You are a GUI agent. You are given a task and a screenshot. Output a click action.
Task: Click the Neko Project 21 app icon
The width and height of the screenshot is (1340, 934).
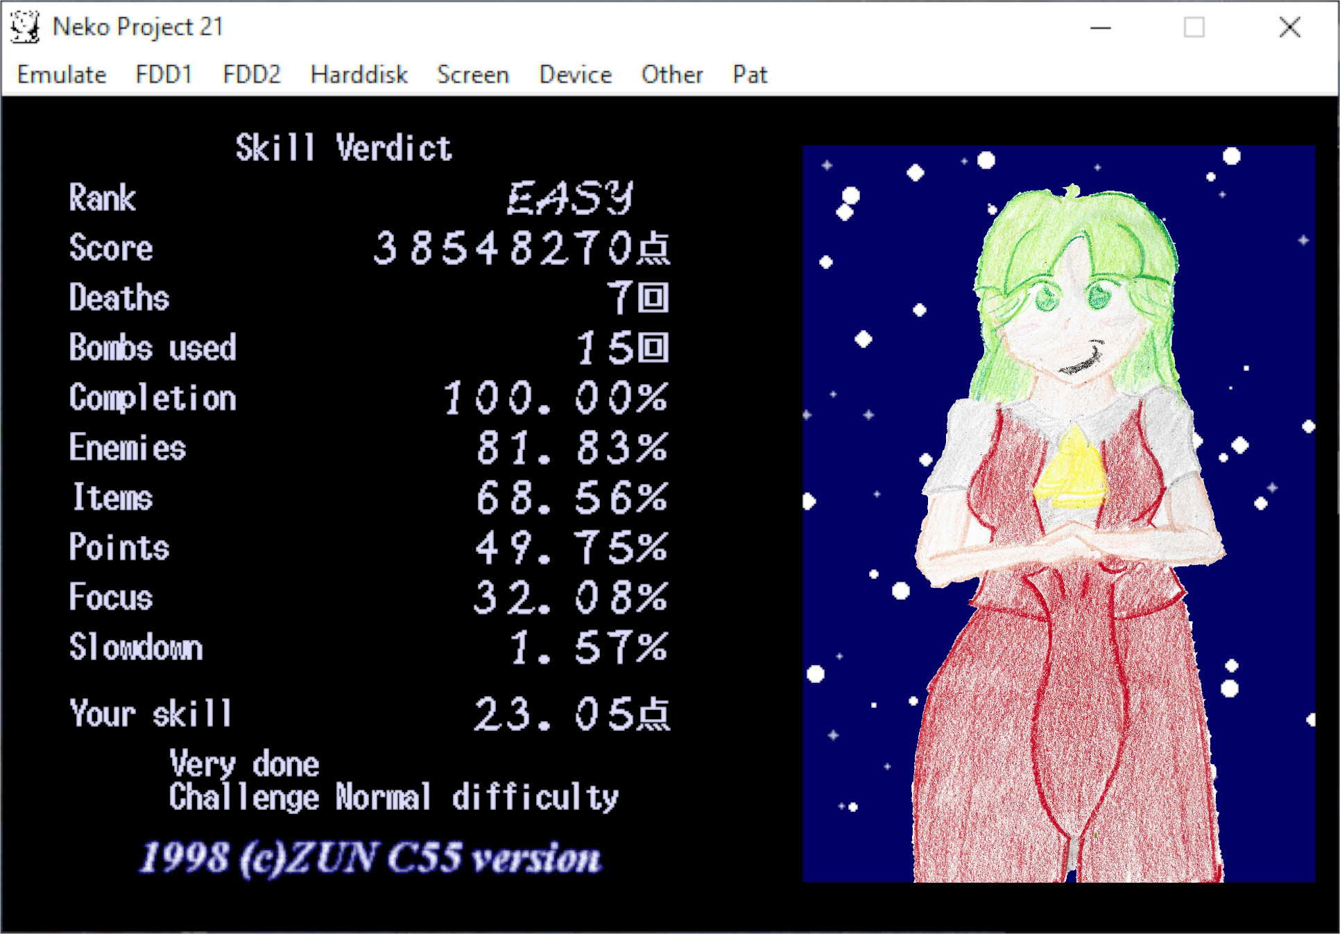click(x=25, y=27)
